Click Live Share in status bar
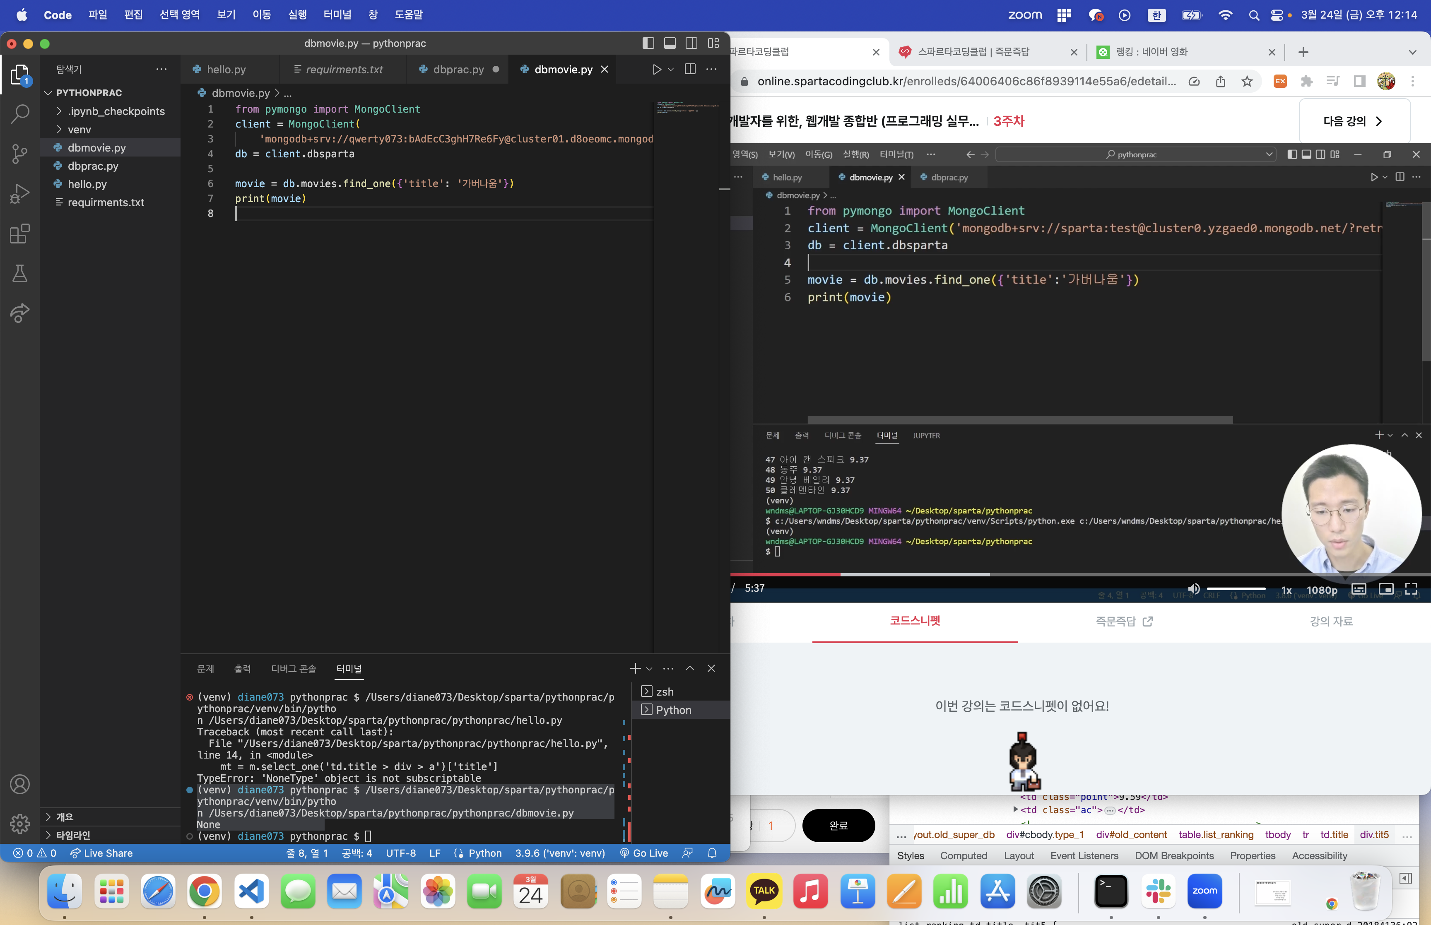 101,853
